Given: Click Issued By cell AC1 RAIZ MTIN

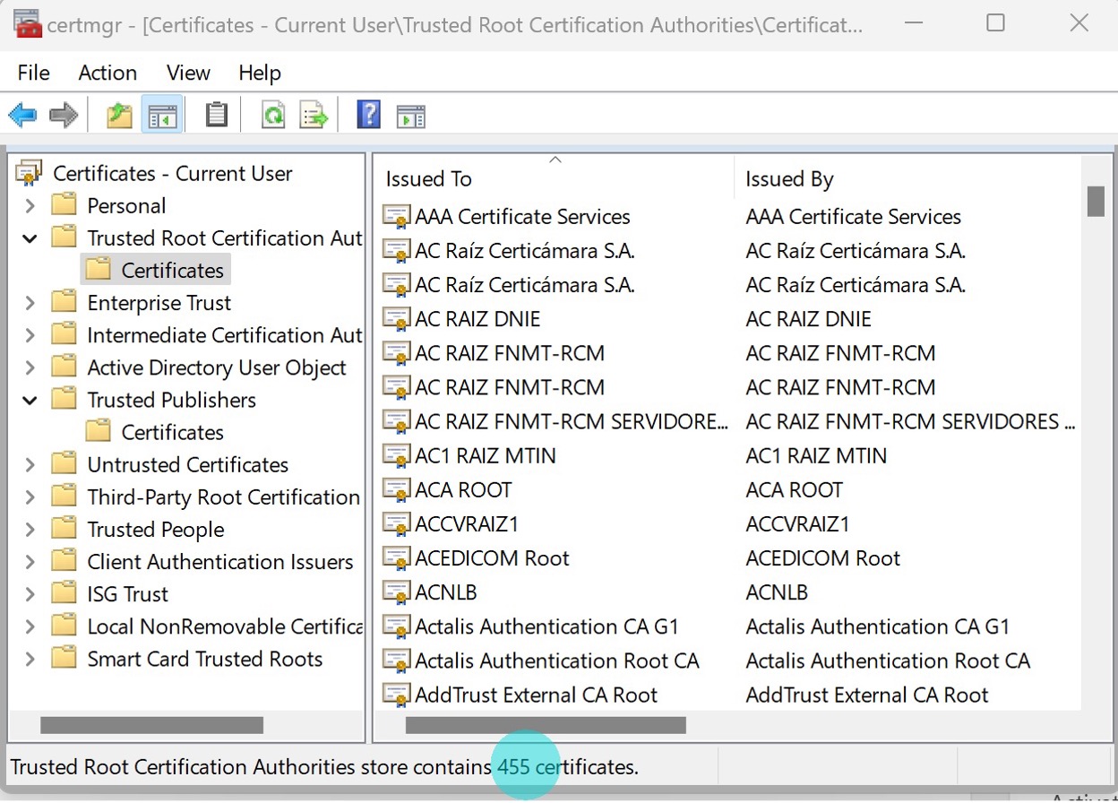Looking at the screenshot, I should (816, 455).
